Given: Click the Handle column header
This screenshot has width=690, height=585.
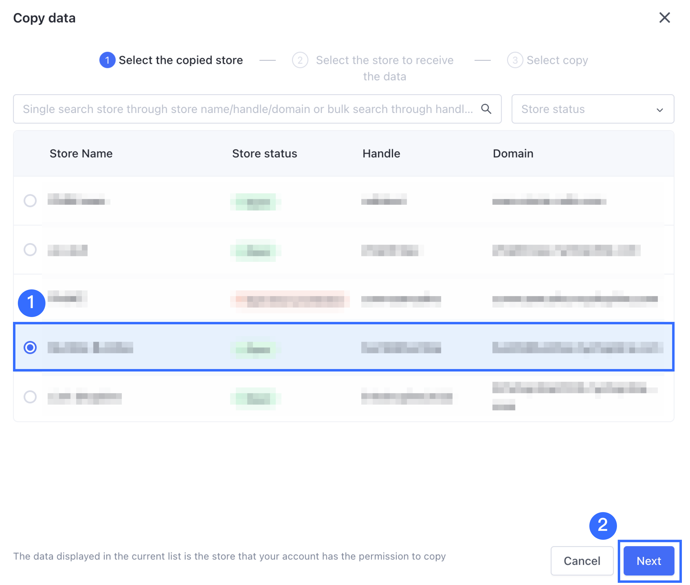Looking at the screenshot, I should pos(381,154).
